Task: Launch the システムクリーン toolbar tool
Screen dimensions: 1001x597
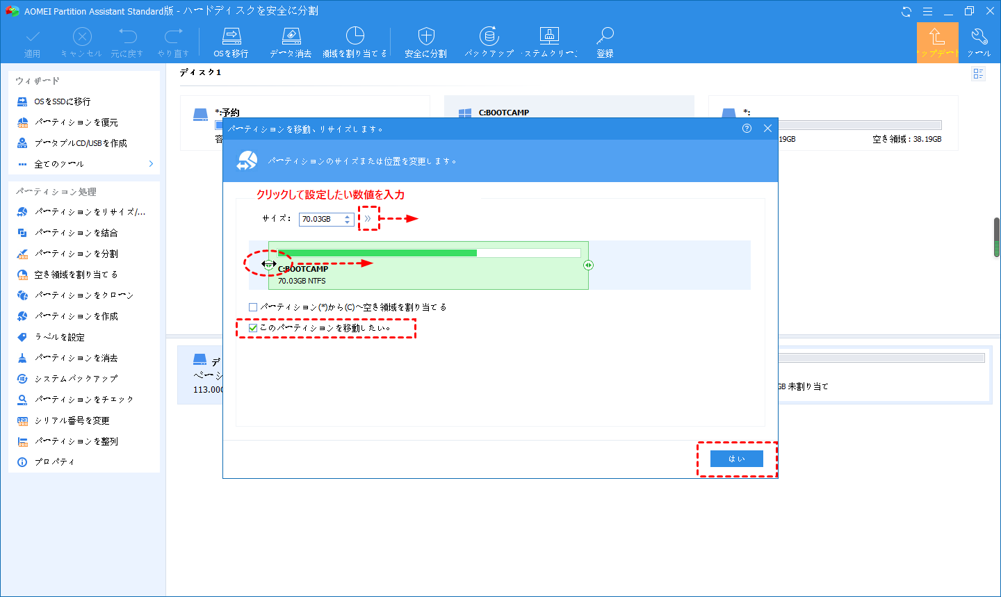Action: (x=549, y=43)
